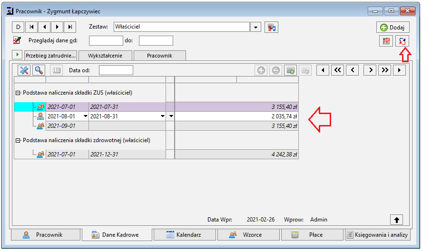Image resolution: width=422 pixels, height=251 pixels.
Task: Toggle the pencil checkbox beside Przeglądaj dane
Action: [x=17, y=40]
